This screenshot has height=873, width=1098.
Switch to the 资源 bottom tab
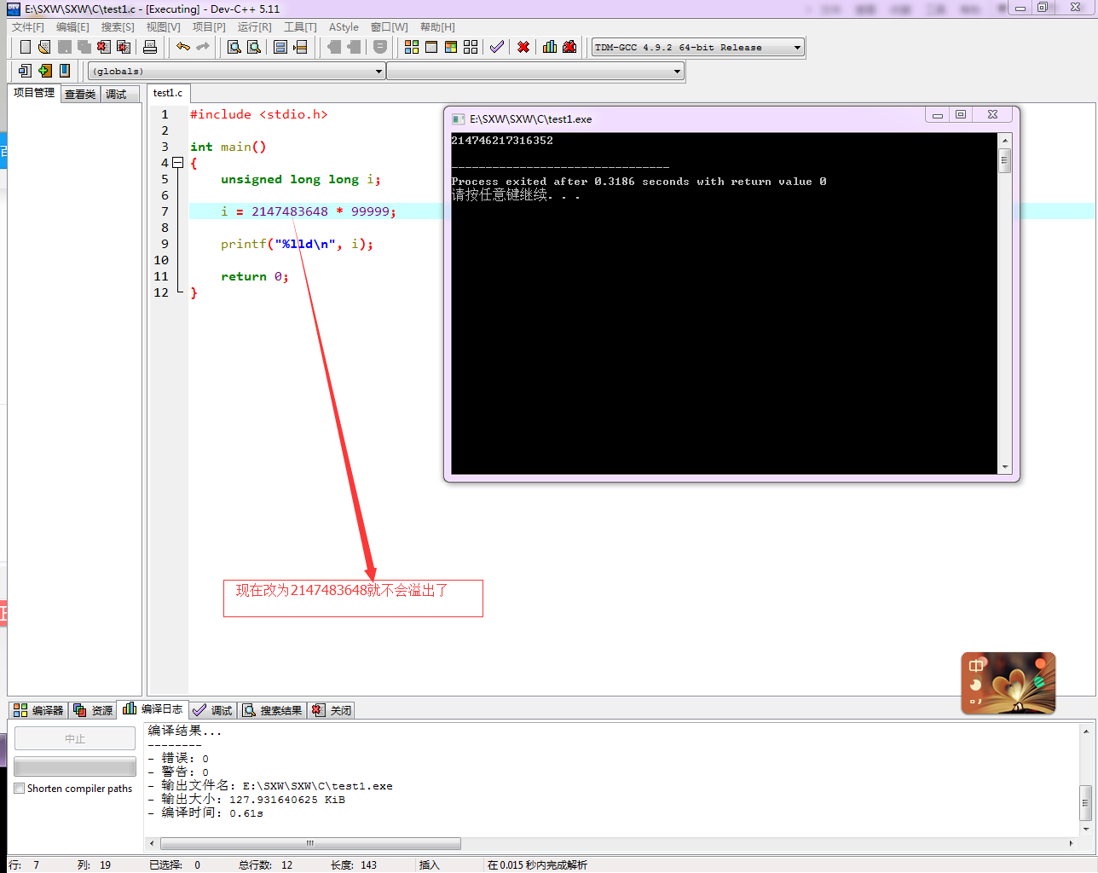tap(93, 710)
